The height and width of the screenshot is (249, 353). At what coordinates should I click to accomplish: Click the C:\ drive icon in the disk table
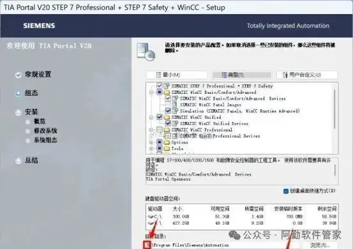click(x=151, y=216)
